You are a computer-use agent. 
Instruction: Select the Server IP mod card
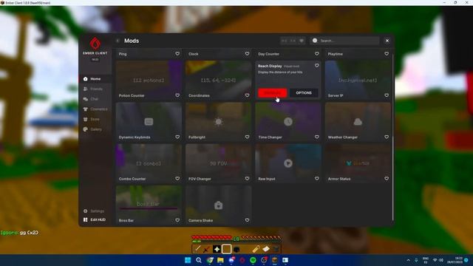[358, 81]
